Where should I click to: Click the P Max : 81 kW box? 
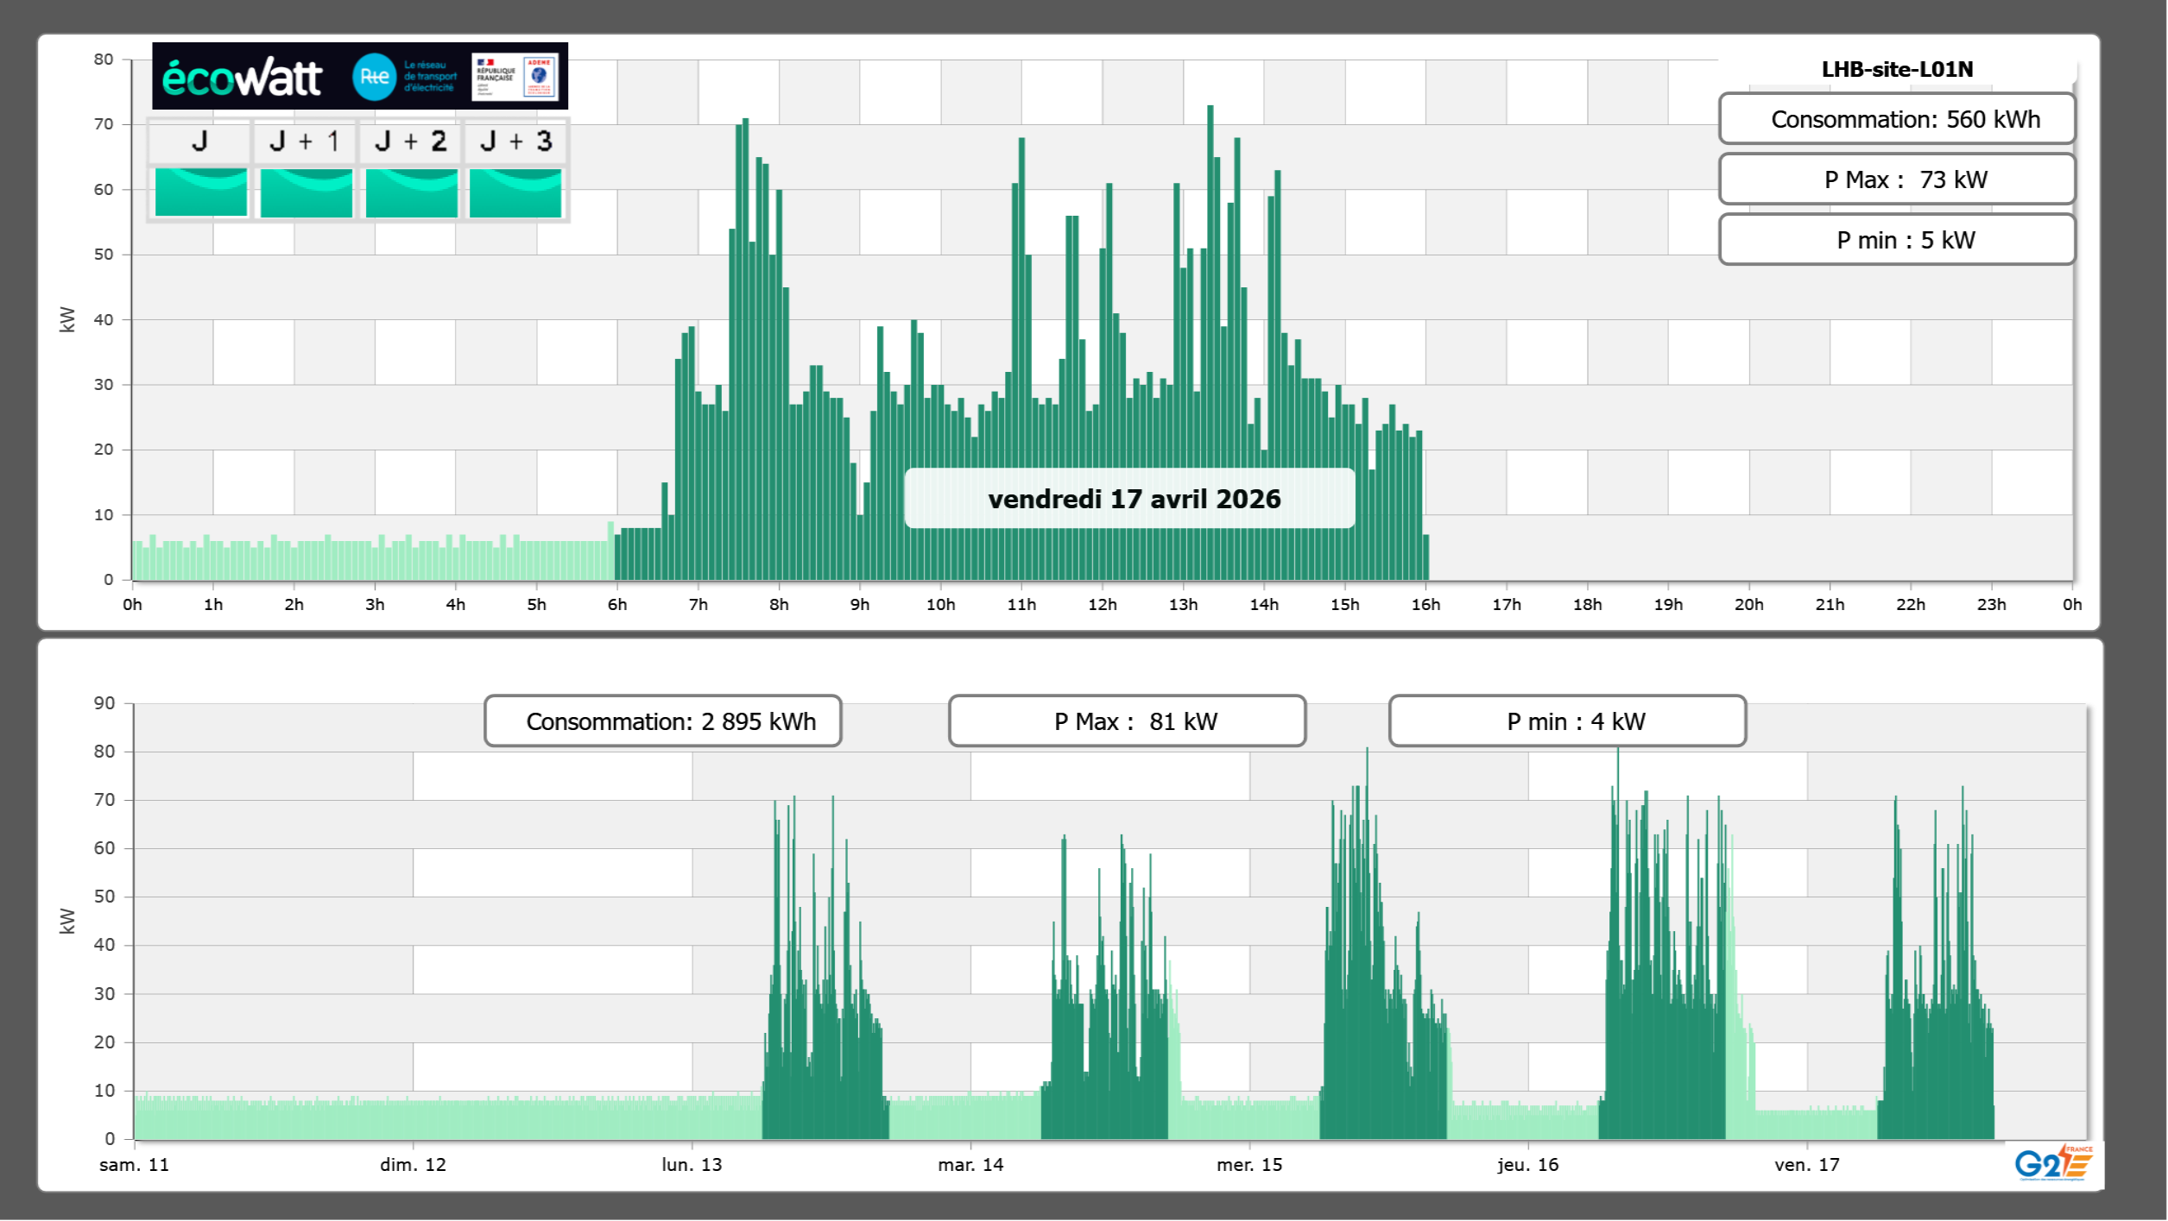pyautogui.click(x=1127, y=721)
